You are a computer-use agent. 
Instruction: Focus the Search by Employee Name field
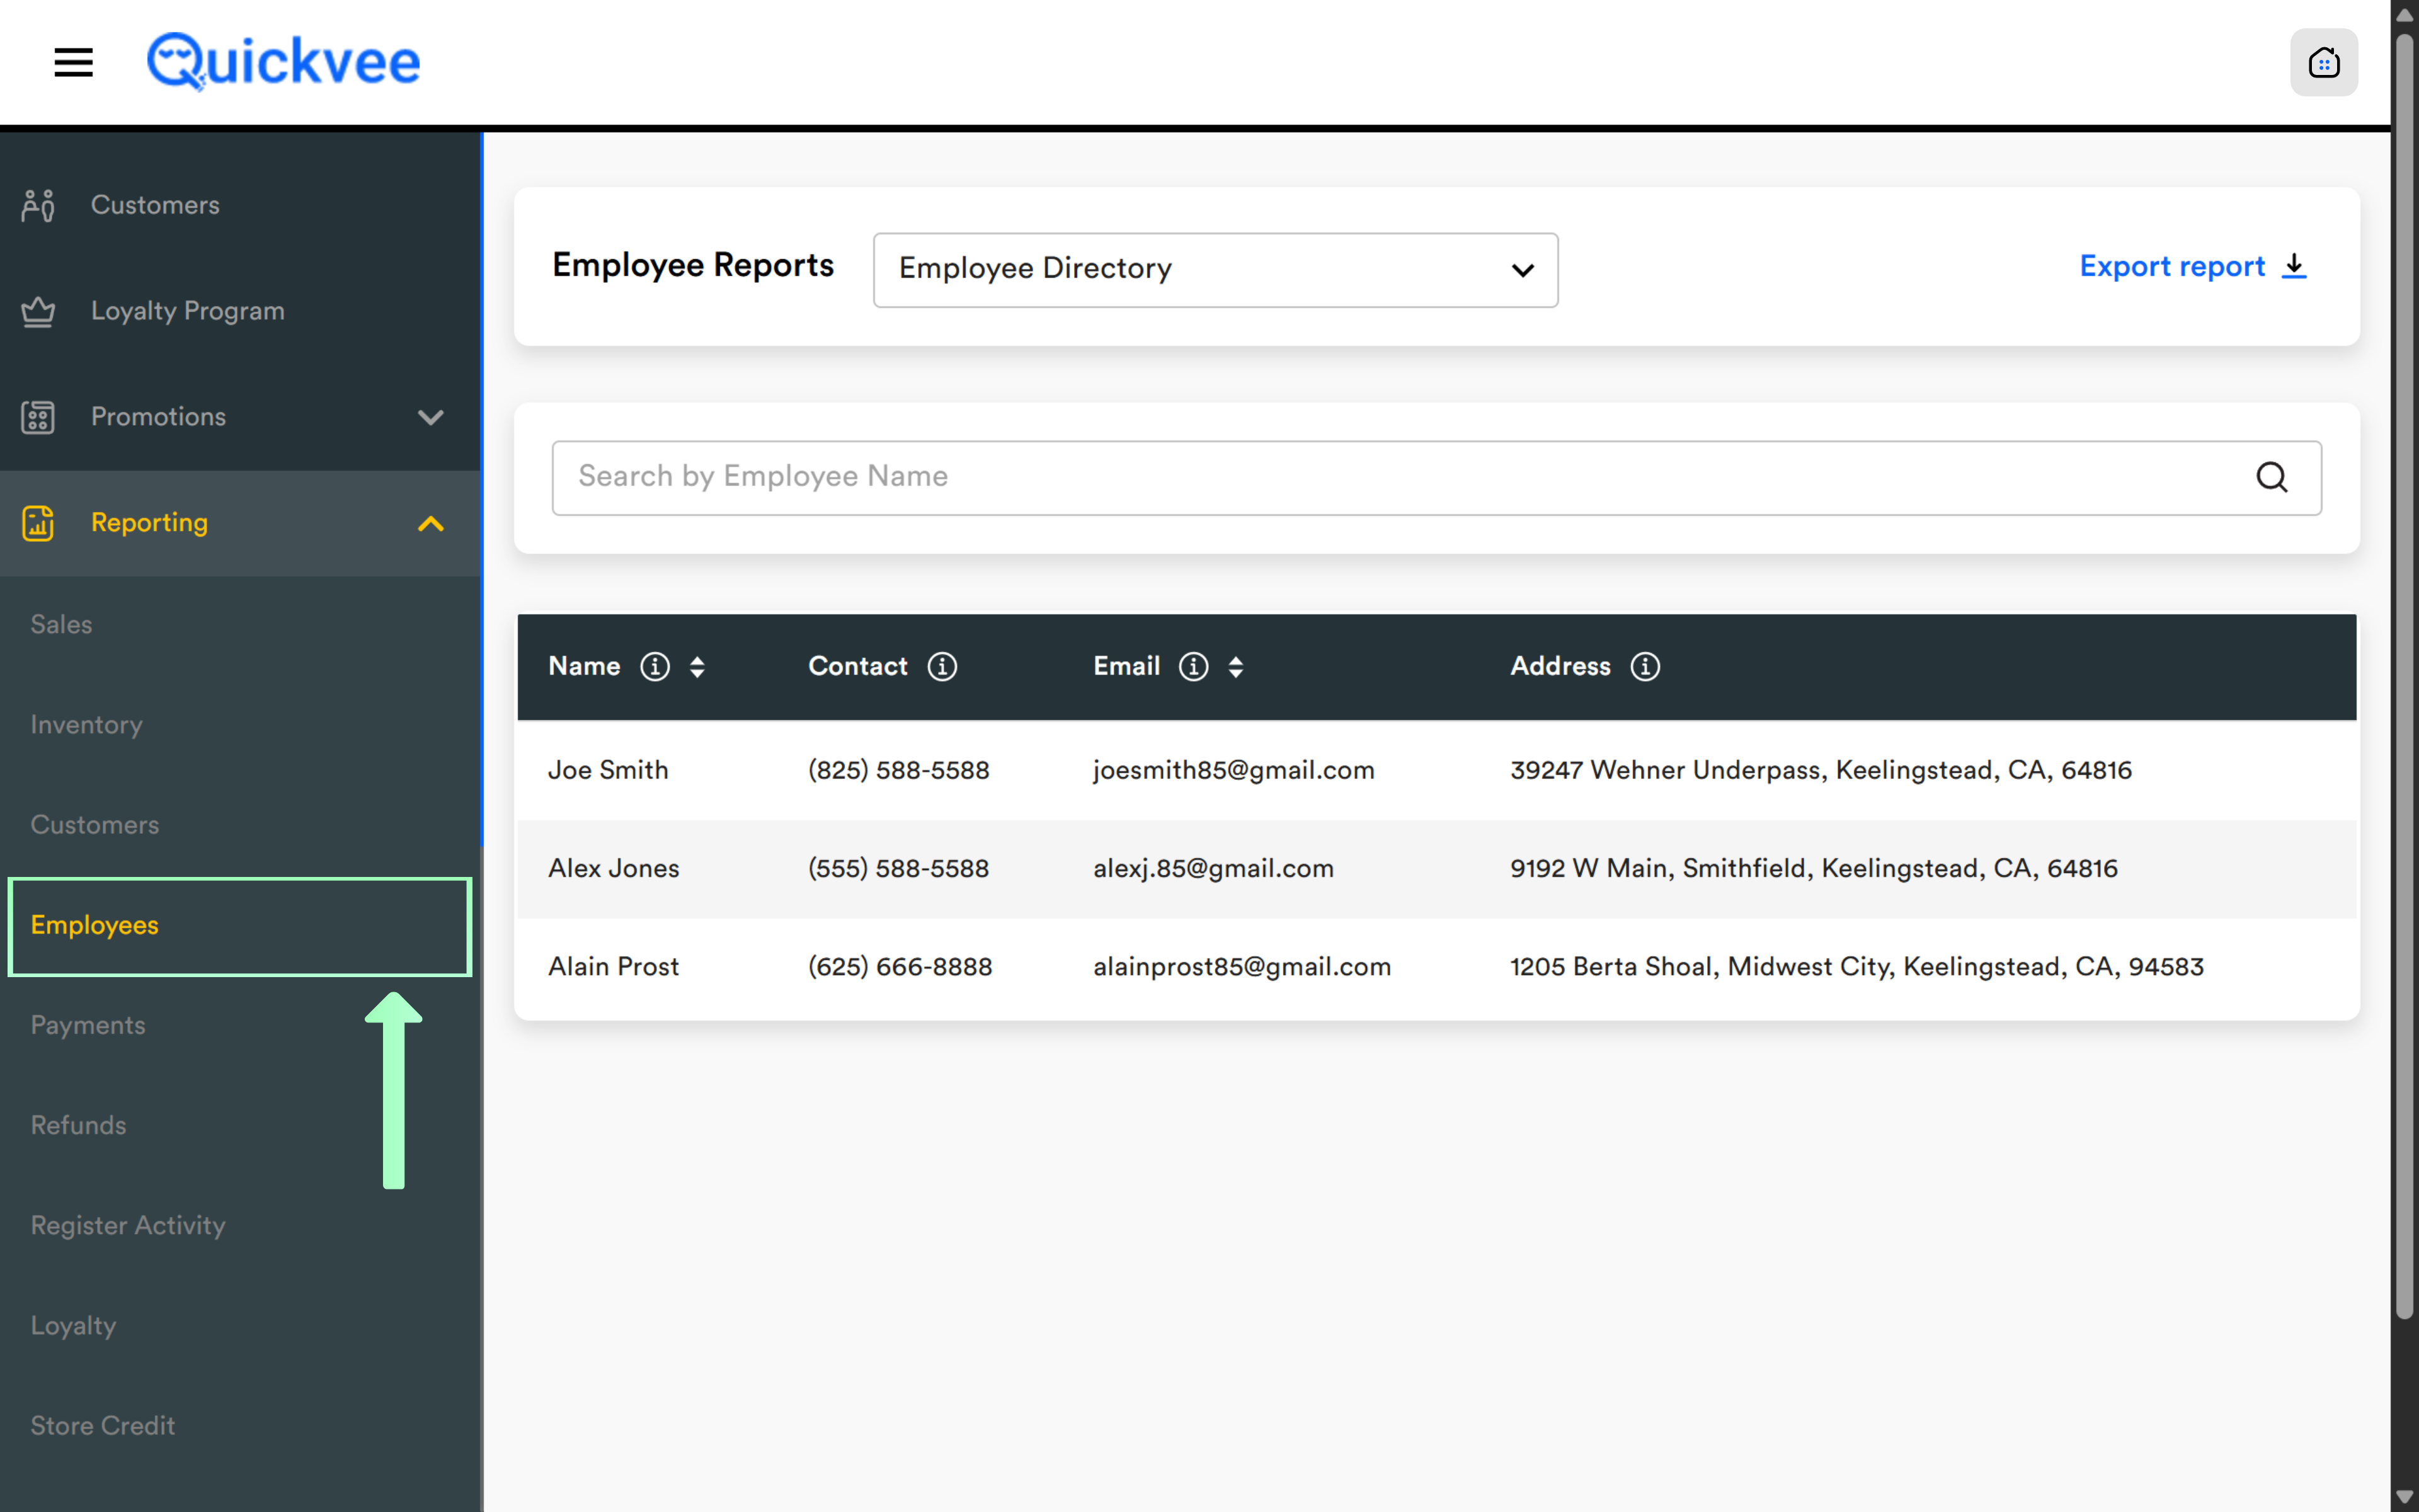[x=1399, y=477]
